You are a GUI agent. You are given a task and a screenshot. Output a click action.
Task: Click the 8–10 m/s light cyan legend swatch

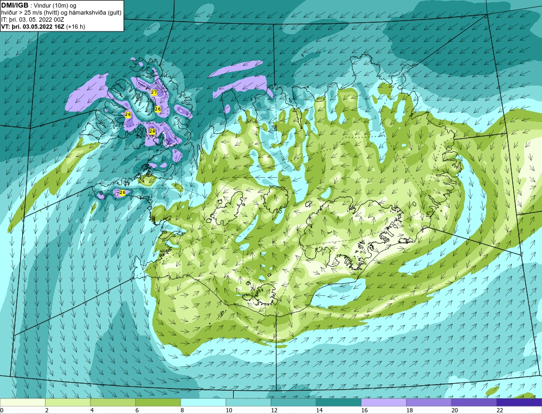click(203, 402)
